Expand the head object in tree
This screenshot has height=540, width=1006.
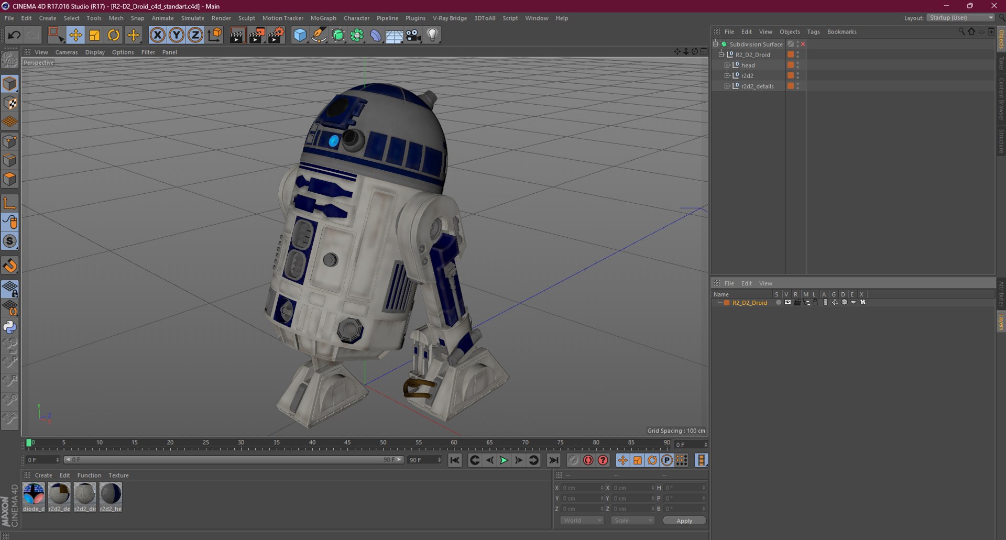click(x=727, y=65)
